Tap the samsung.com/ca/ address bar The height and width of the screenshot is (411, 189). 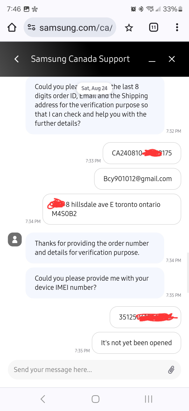(x=70, y=27)
